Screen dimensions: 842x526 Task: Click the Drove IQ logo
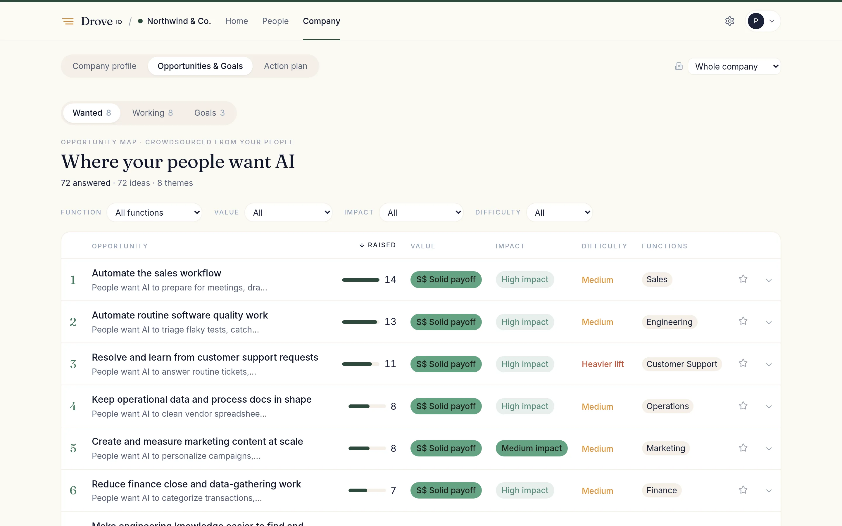coord(101,21)
